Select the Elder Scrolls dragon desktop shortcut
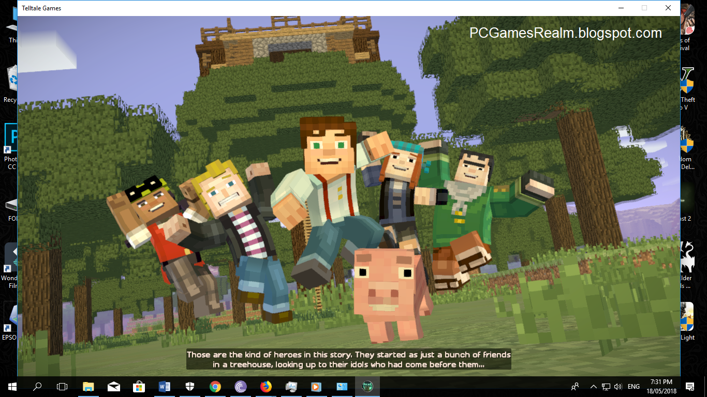 (686, 265)
